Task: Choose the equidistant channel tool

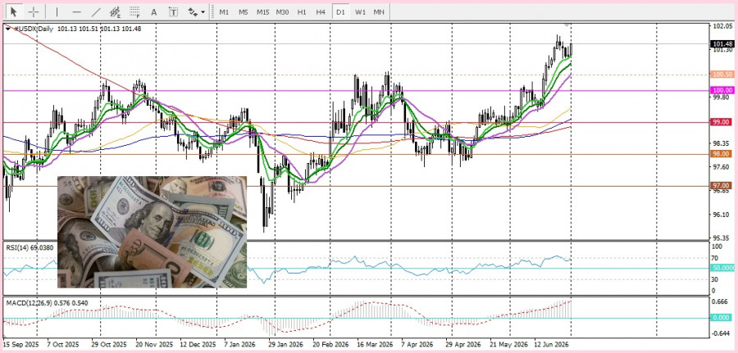Action: 116,12
